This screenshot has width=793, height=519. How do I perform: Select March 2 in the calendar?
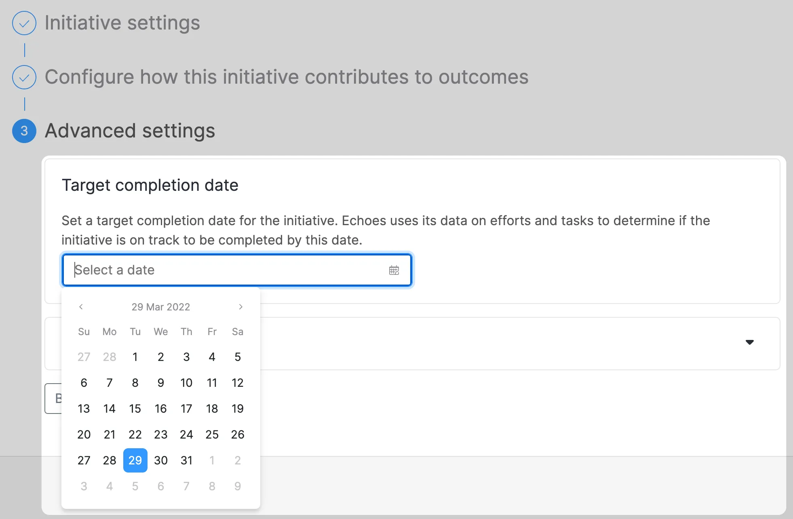[161, 357]
